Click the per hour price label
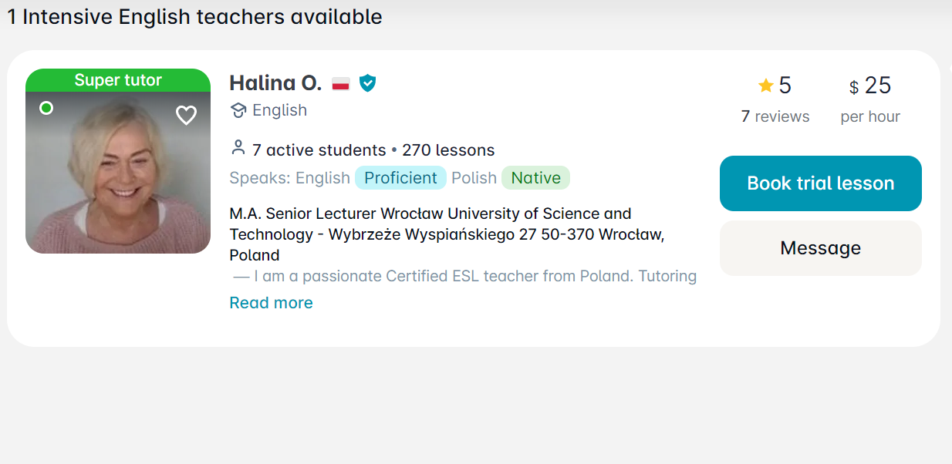This screenshot has width=952, height=464. tap(870, 116)
